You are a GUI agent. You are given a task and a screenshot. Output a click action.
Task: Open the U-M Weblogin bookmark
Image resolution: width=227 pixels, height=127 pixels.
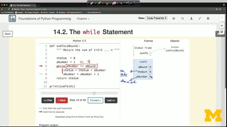(x=7, y=12)
